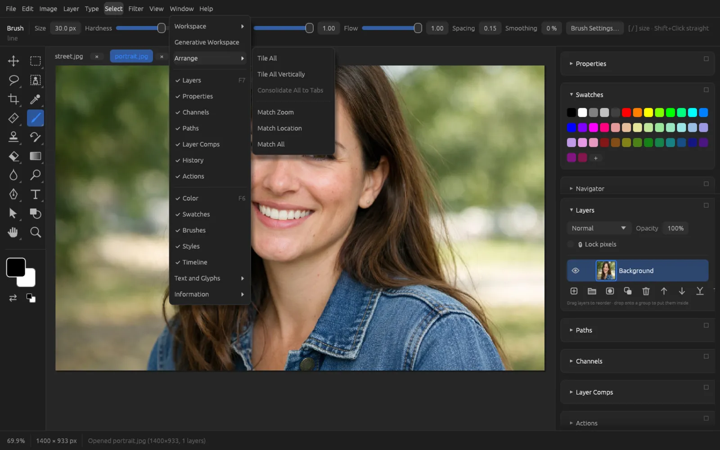Create a new group folder in Layers
This screenshot has height=450, width=720.
592,291
